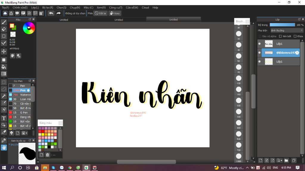The image size is (305, 171).
Task: Select the Divide tool knife icon
Action: click(4, 132)
